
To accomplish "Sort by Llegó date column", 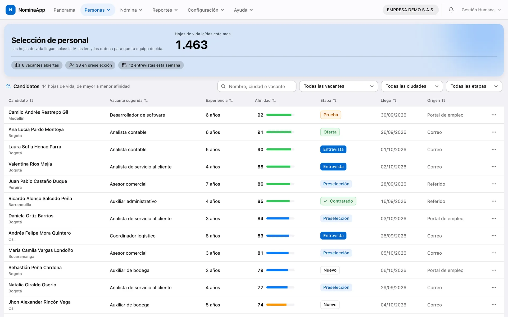I will [x=389, y=100].
